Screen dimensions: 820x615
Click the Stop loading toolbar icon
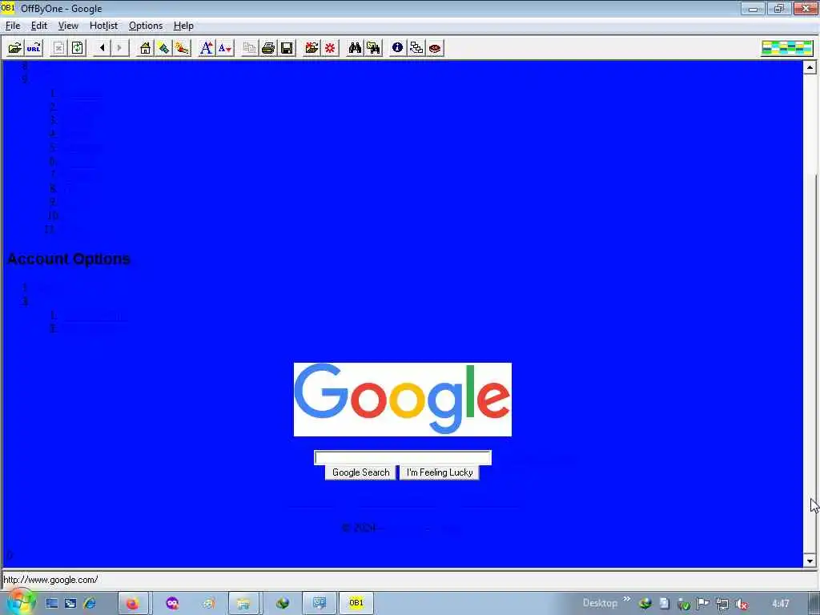(58, 48)
